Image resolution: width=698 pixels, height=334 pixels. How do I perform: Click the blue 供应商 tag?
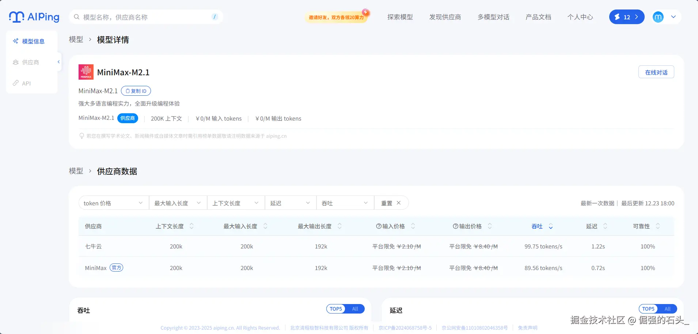coord(128,118)
